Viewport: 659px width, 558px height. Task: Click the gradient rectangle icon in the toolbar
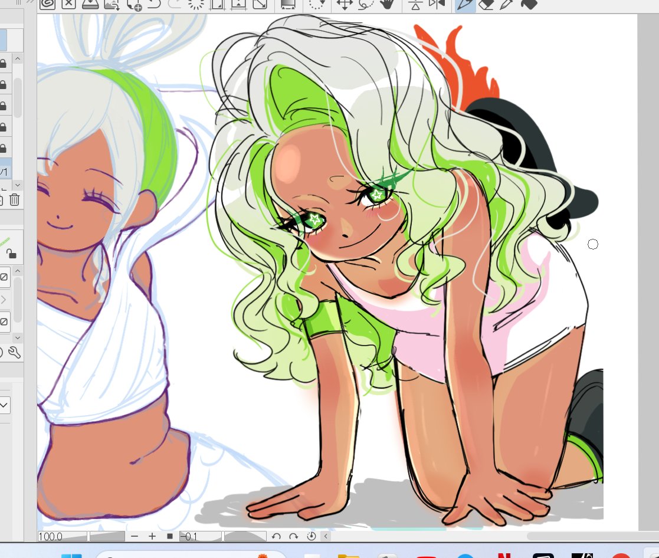(288, 4)
